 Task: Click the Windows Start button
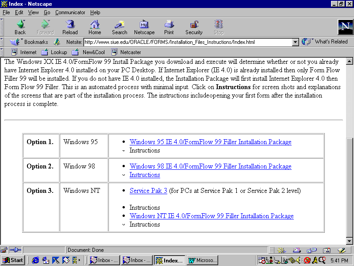click(x=13, y=260)
